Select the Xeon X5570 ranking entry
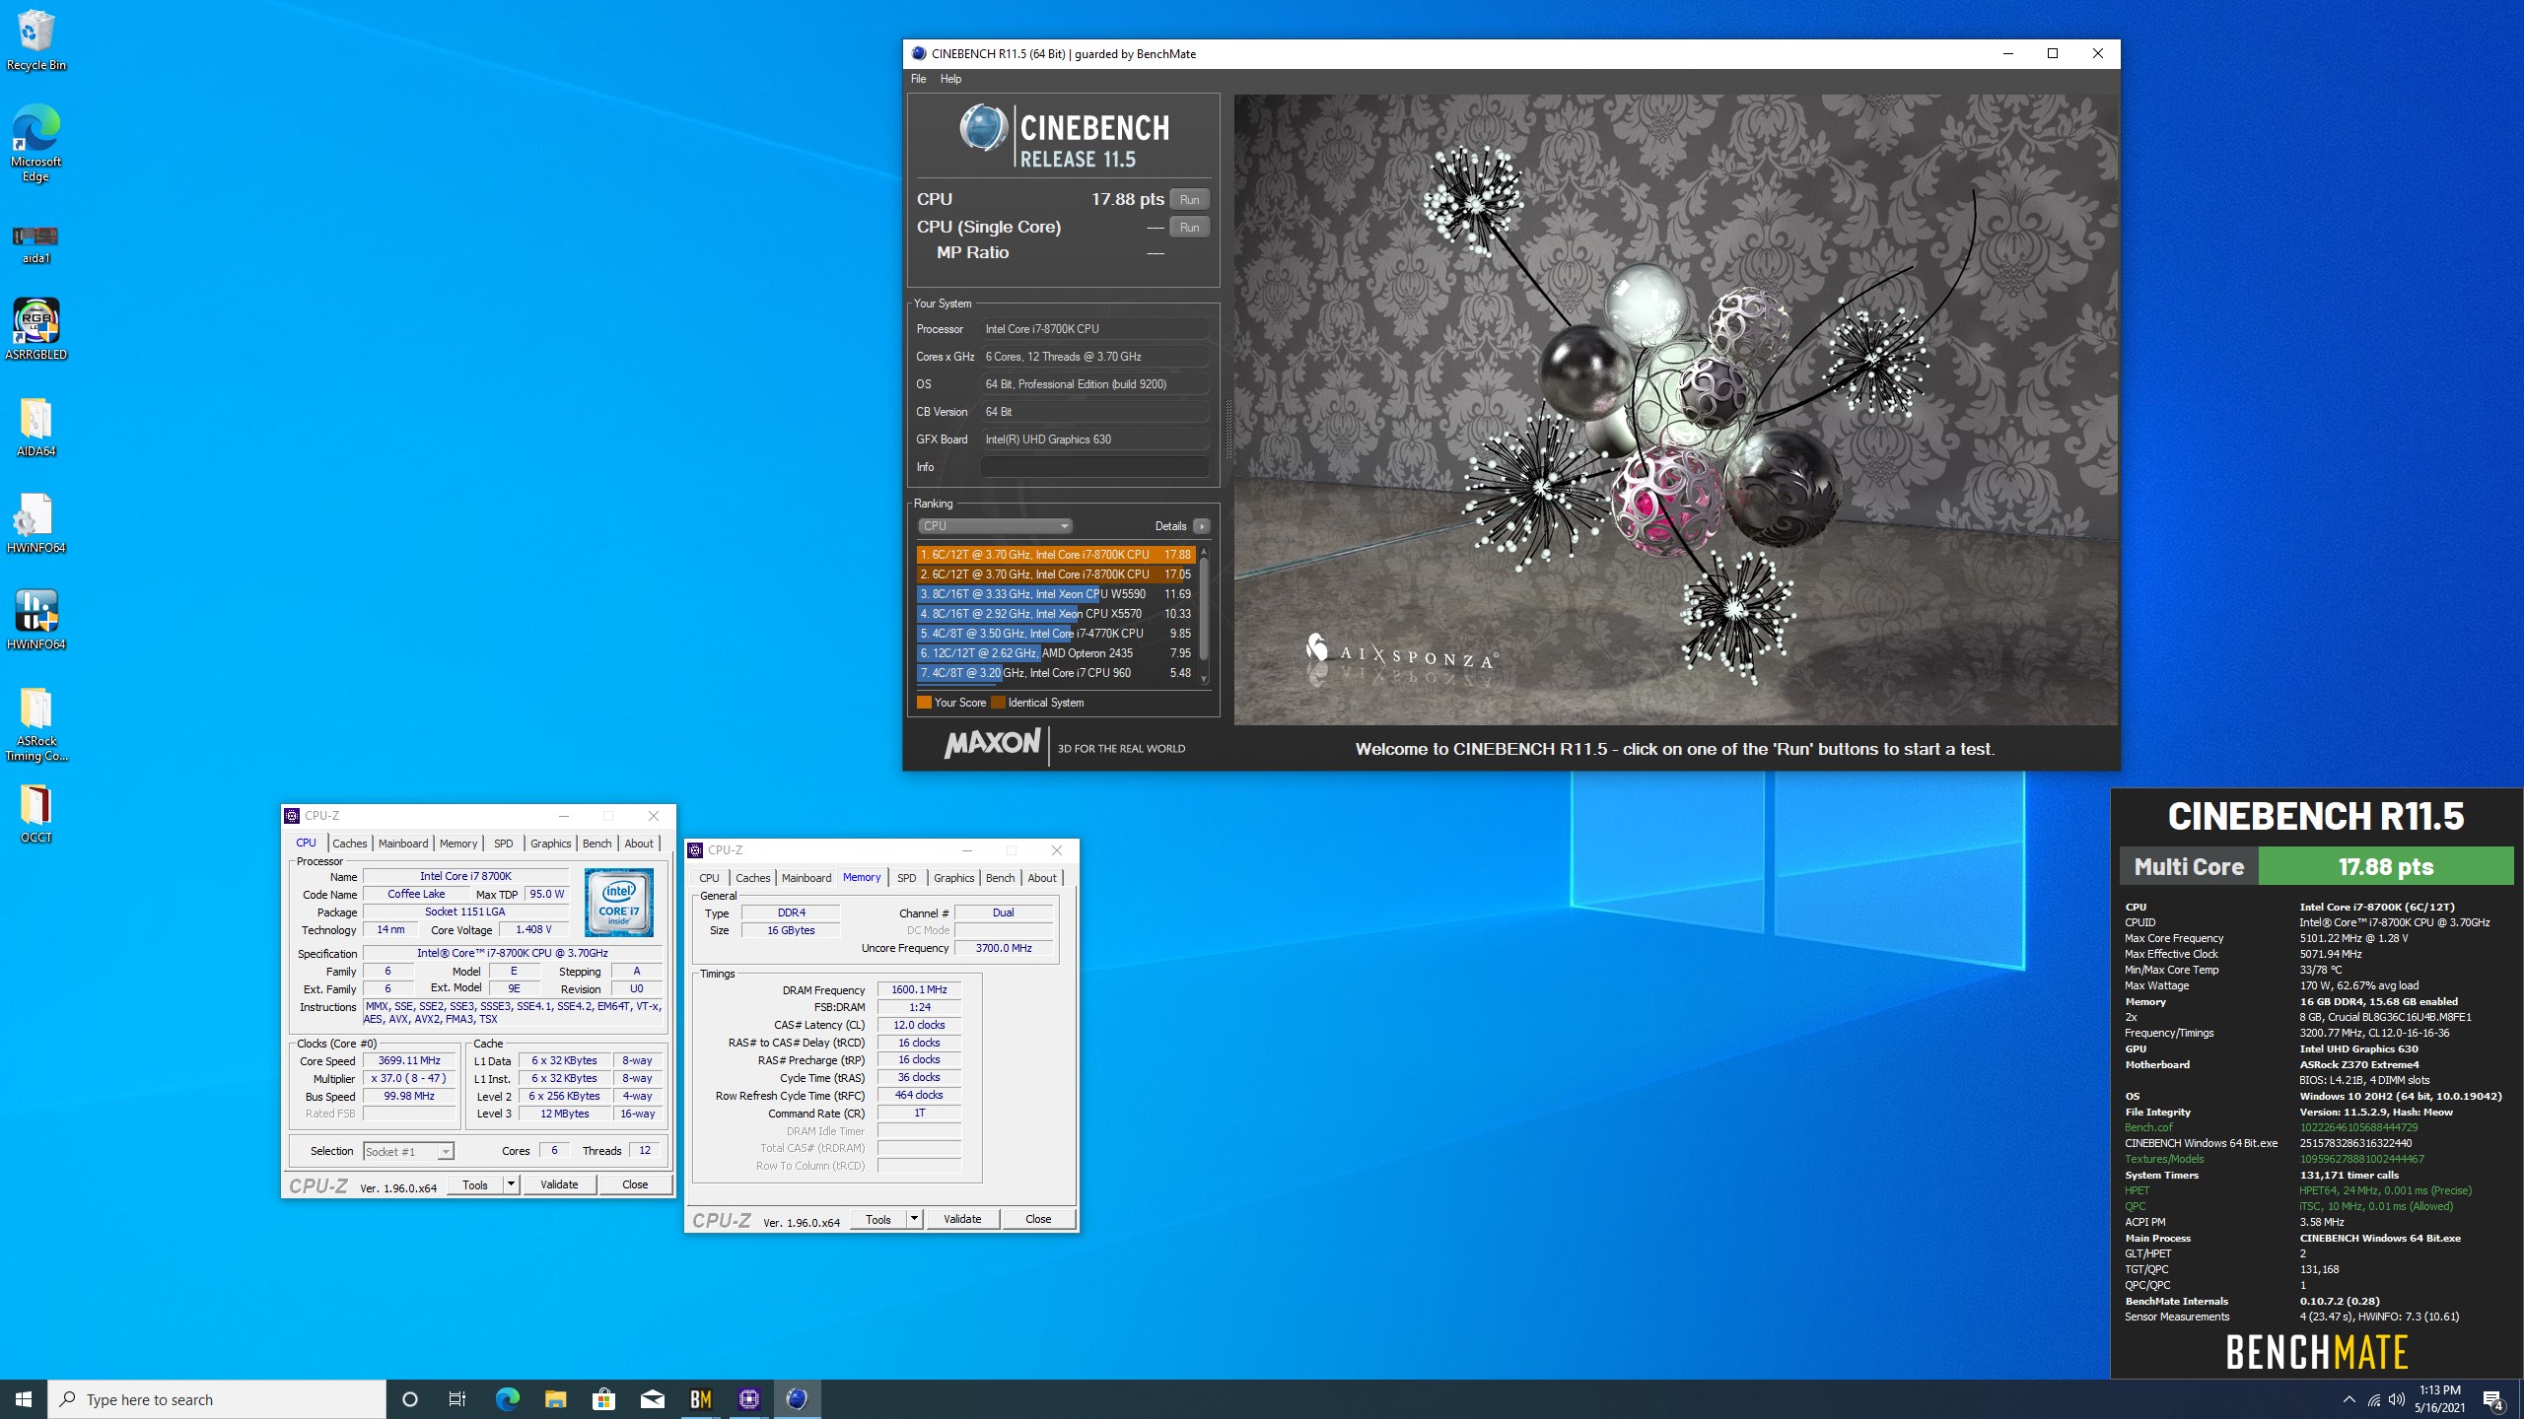Viewport: 2524px width, 1419px height. click(x=1055, y=614)
